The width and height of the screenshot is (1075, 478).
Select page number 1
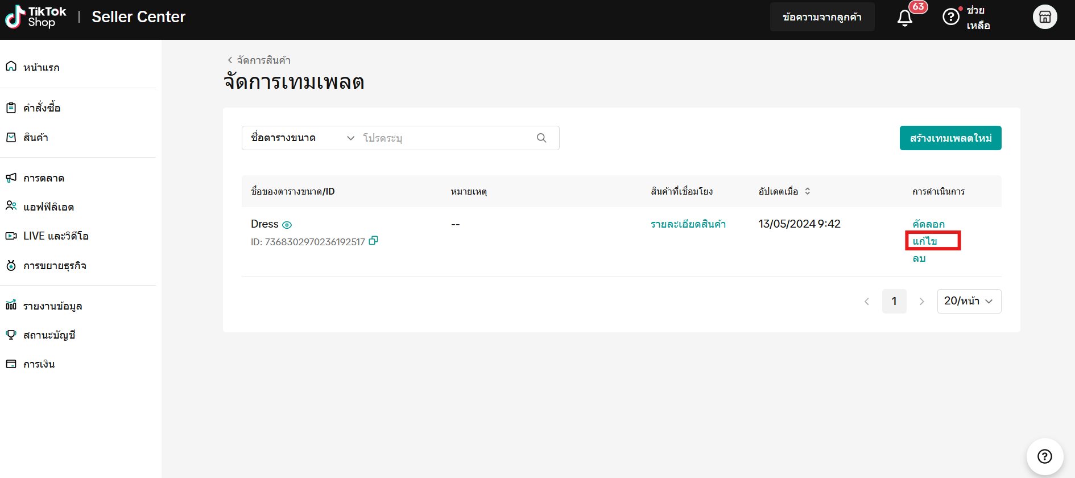(894, 301)
